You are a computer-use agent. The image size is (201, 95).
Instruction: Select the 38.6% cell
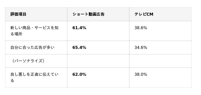tap(160, 31)
